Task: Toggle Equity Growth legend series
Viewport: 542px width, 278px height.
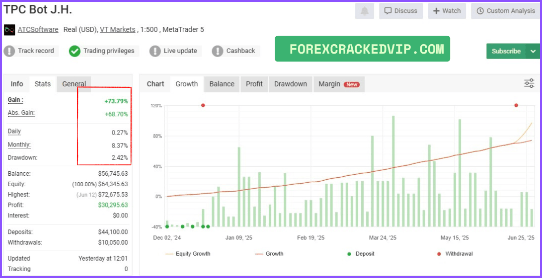Action: coord(188,254)
